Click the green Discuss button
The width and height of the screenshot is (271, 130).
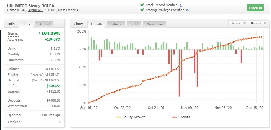coord(255,8)
